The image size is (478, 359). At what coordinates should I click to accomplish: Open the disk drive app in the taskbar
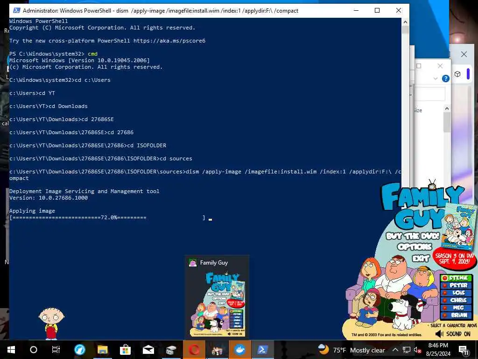tap(171, 350)
